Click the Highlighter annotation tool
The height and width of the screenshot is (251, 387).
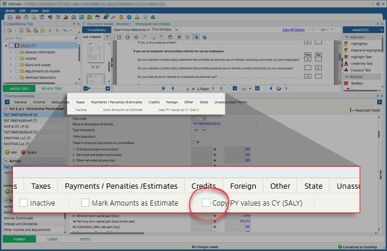pos(361,43)
